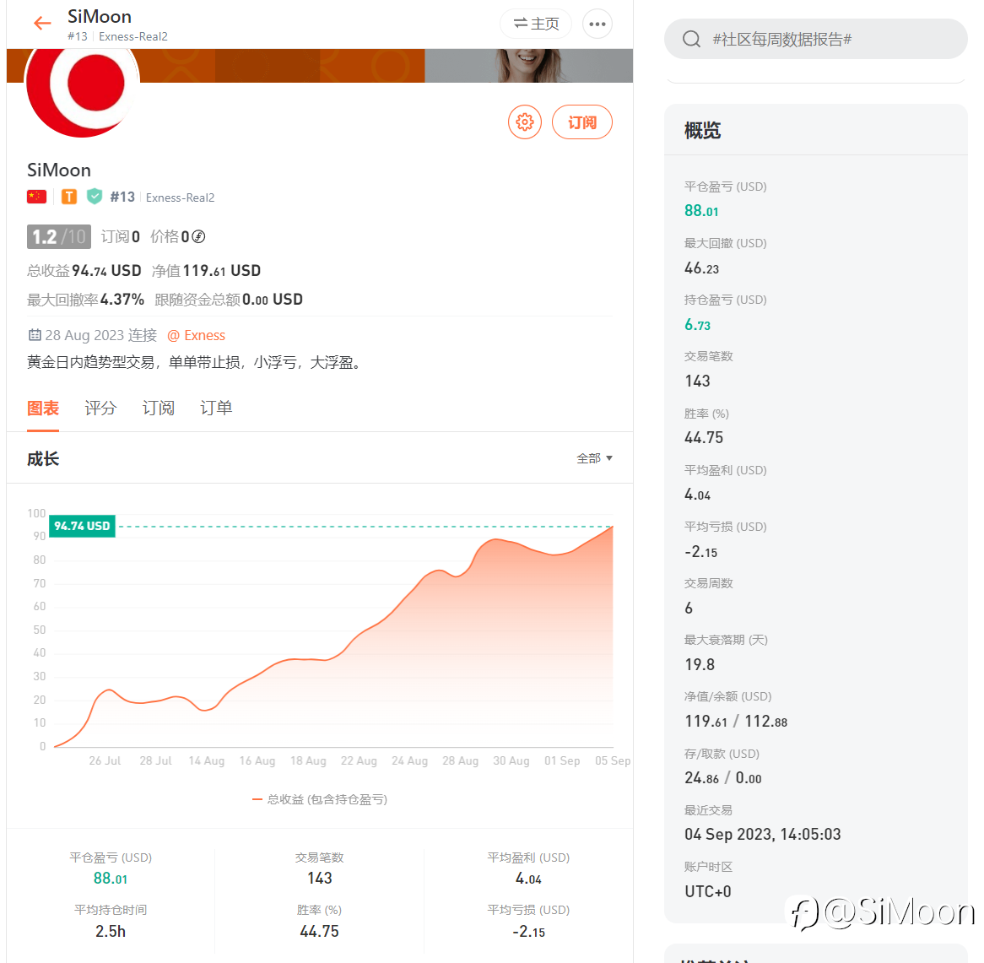Click the profile banner woman photo
The width and height of the screenshot is (984, 963).
click(x=528, y=65)
